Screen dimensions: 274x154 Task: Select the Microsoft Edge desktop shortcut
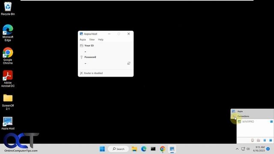click(8, 33)
